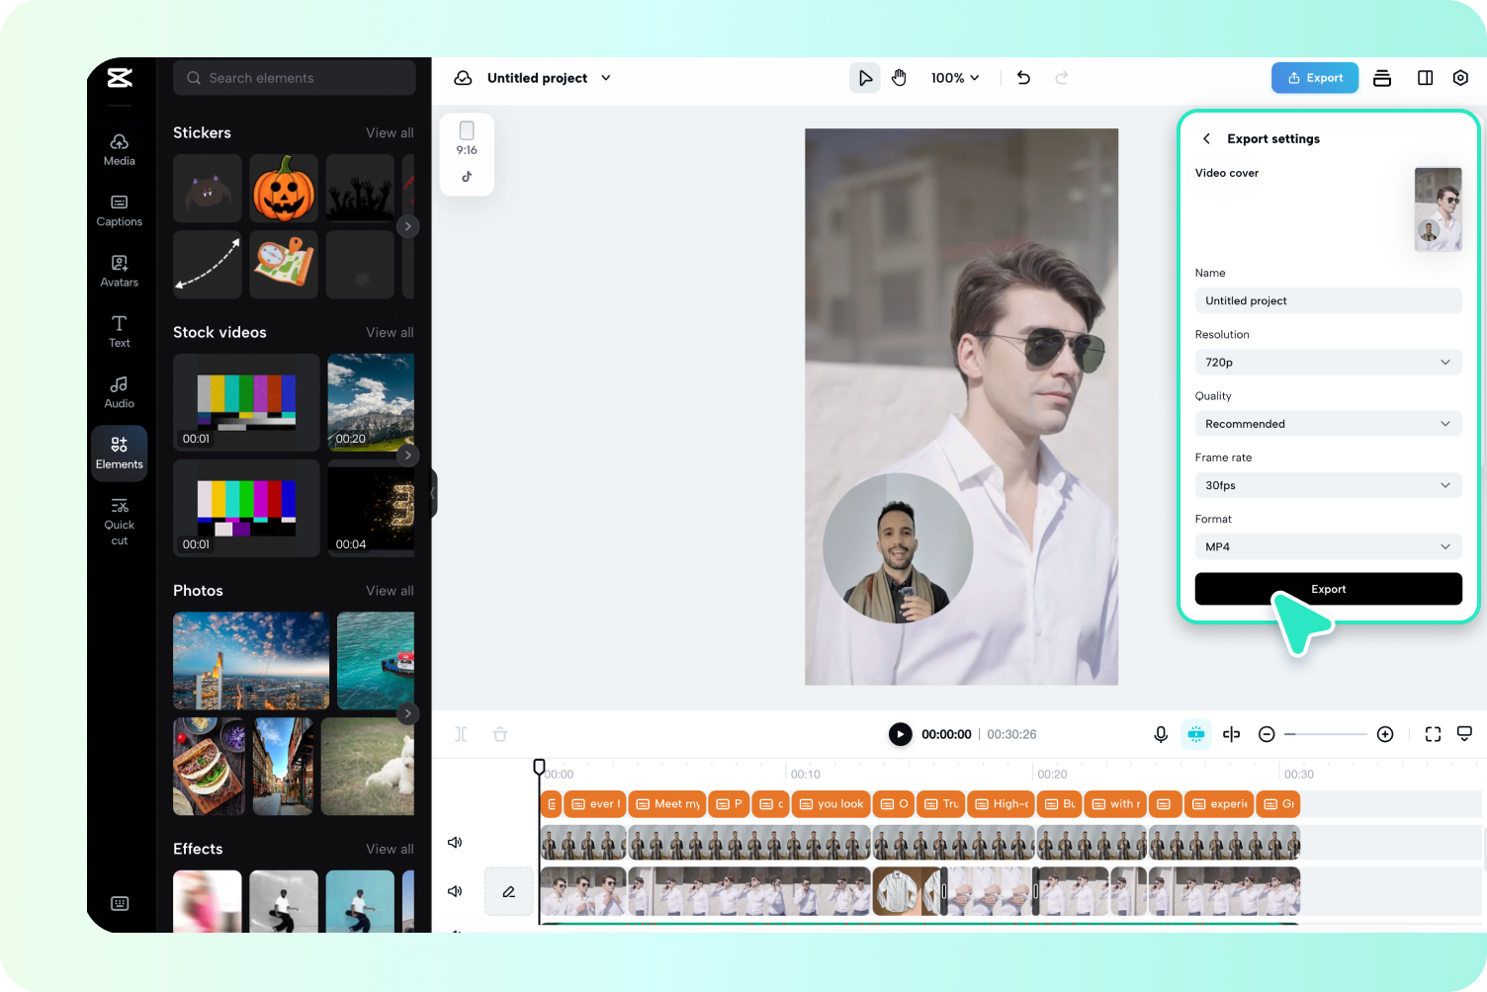Screen dimensions: 1487x992
Task: Open the keyboard shortcuts icon at sidebar bottom
Action: tap(119, 903)
